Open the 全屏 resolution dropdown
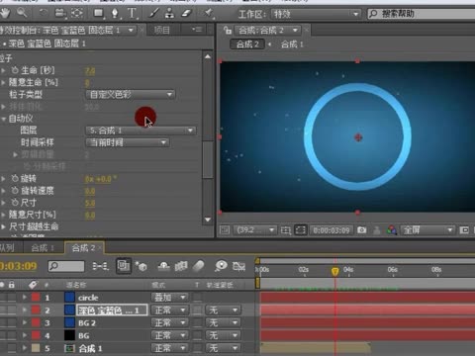Viewport: 475px width, 356px height. [x=427, y=230]
